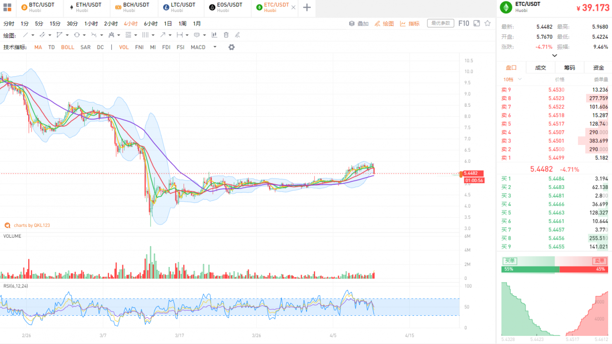The width and height of the screenshot is (612, 344).
Task: Click the 卖 1 order row at 5.4499
Action: (555, 158)
